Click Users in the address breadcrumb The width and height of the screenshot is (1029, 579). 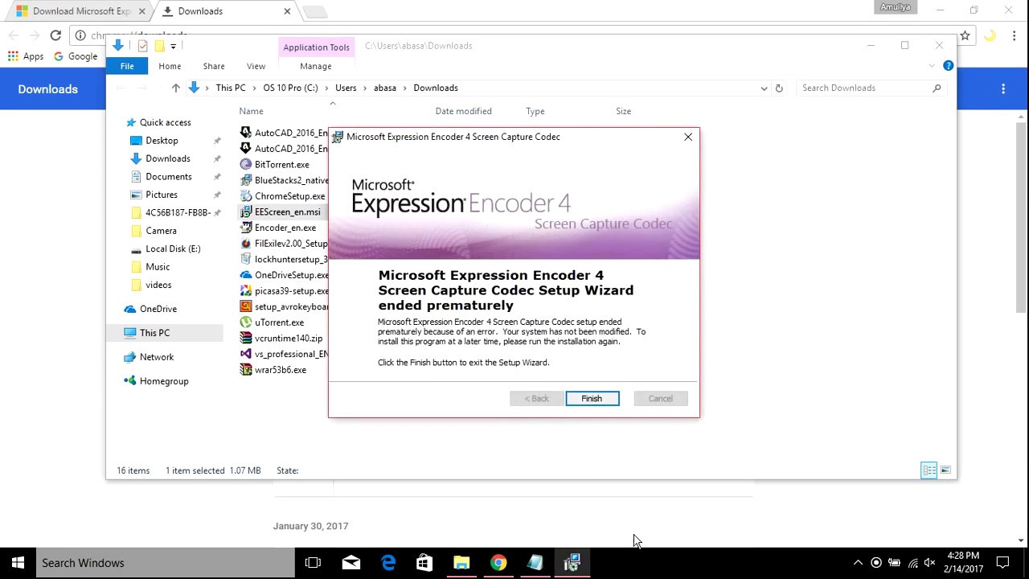pyautogui.click(x=346, y=88)
